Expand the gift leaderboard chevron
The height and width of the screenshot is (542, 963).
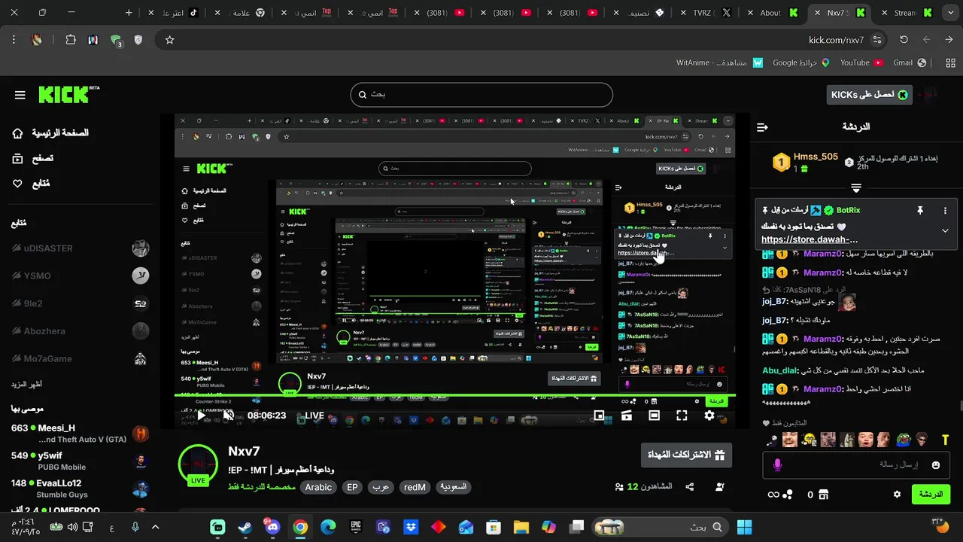coord(855,187)
